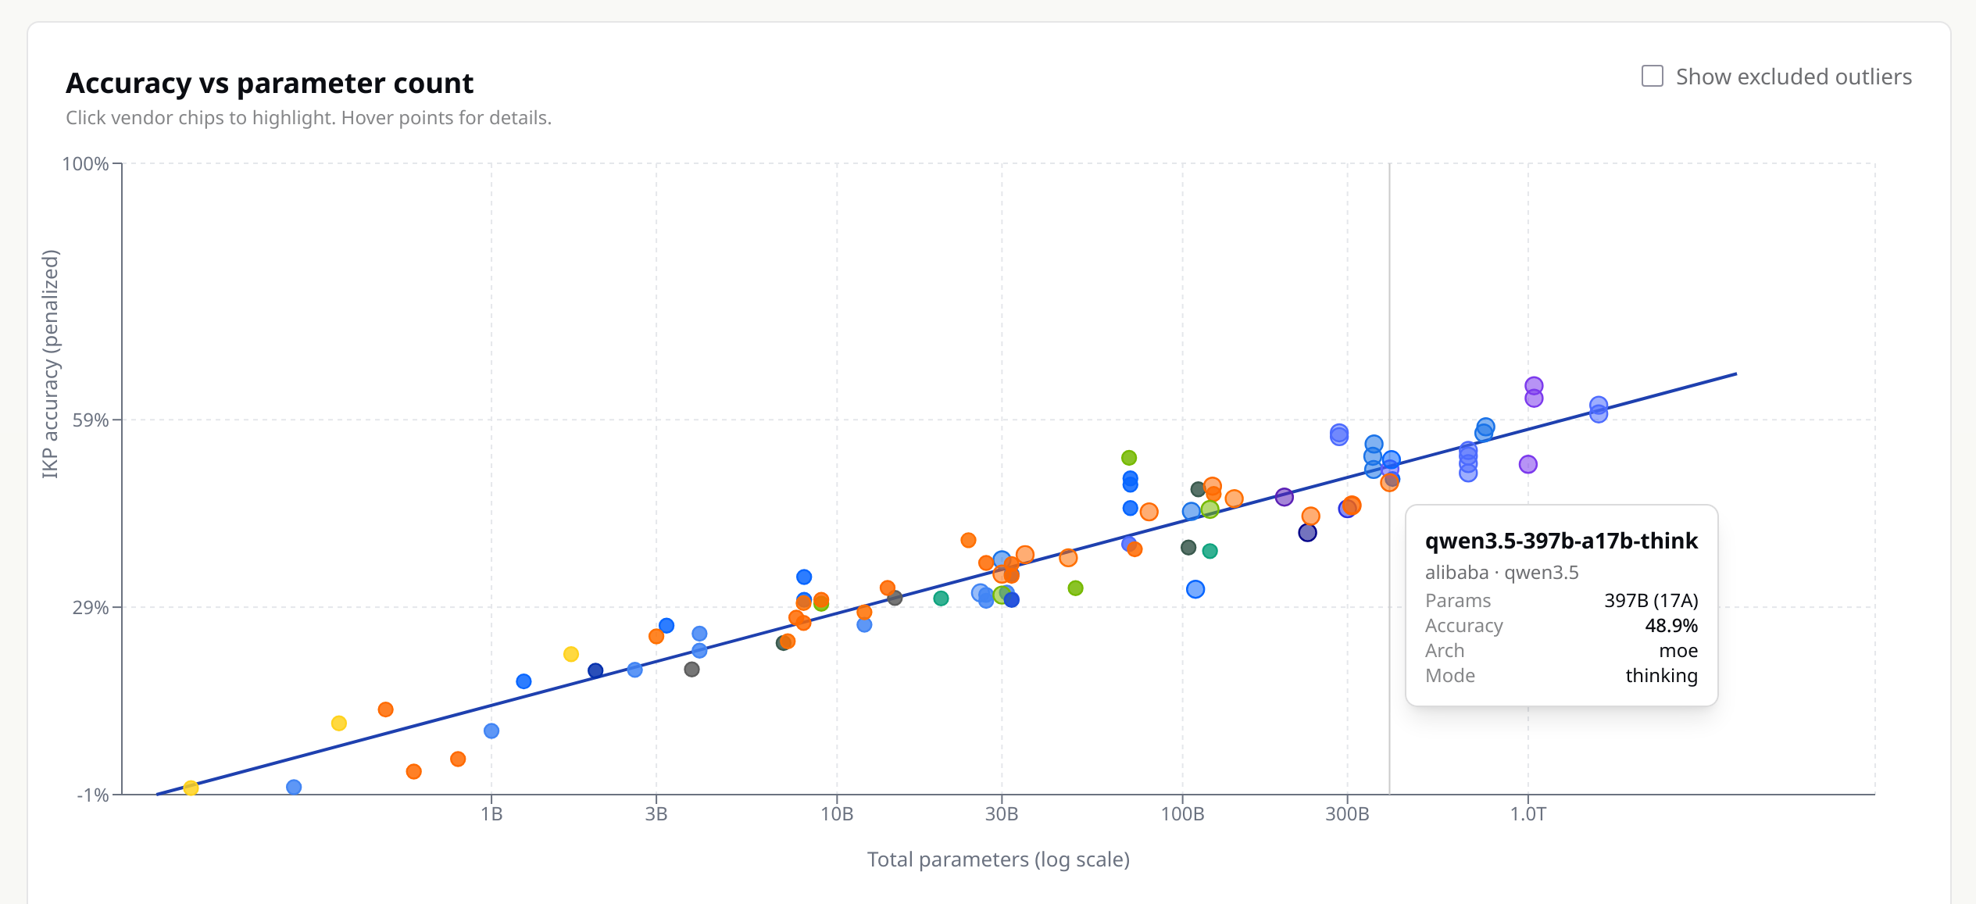Image resolution: width=1976 pixels, height=904 pixels.
Task: Select the teal point between 10B and 30B
Action: (942, 598)
